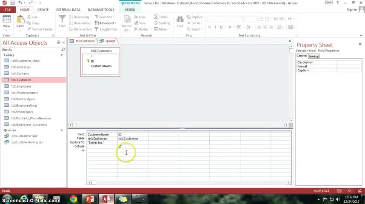This screenshot has height=204, width=365.
Task: Open the FILE tab
Action: tap(8, 10)
